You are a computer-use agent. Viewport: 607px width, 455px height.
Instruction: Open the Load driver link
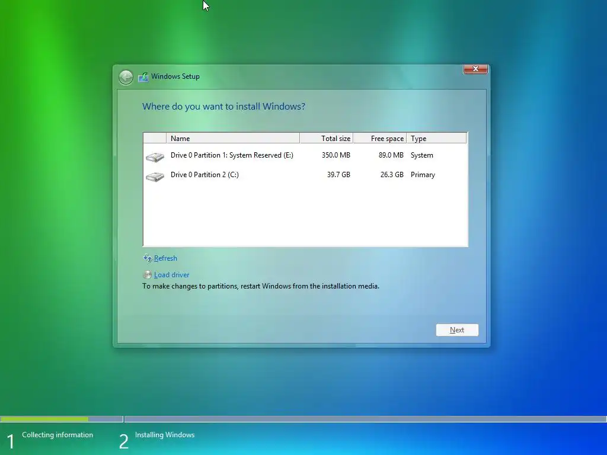click(171, 275)
